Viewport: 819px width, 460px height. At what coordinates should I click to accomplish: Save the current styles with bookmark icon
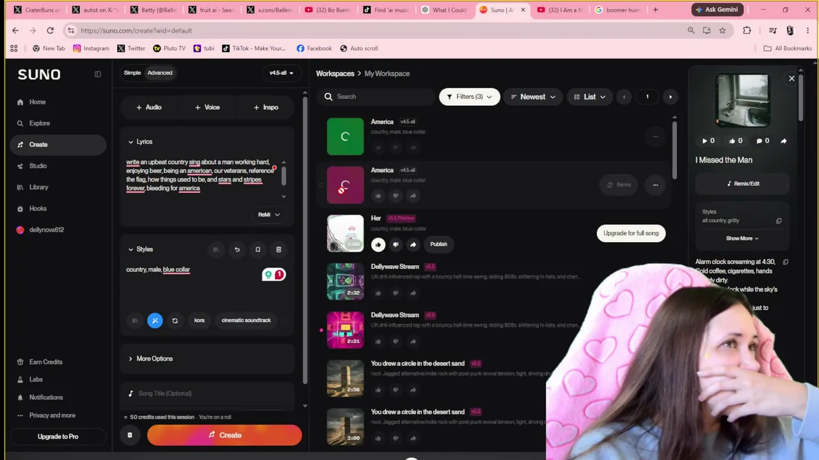tap(258, 249)
